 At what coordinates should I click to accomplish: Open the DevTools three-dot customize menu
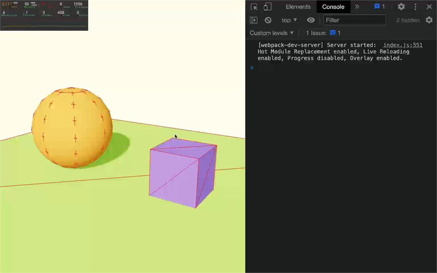click(415, 7)
